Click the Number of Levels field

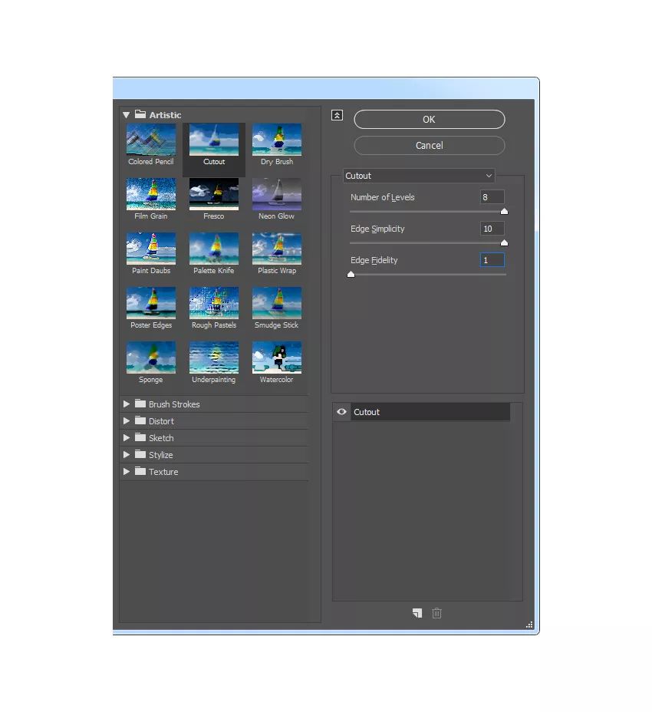(492, 197)
